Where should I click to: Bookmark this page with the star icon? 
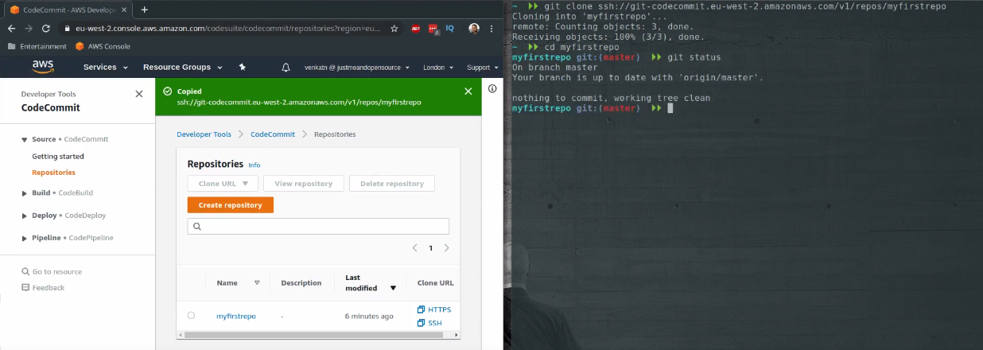[394, 28]
